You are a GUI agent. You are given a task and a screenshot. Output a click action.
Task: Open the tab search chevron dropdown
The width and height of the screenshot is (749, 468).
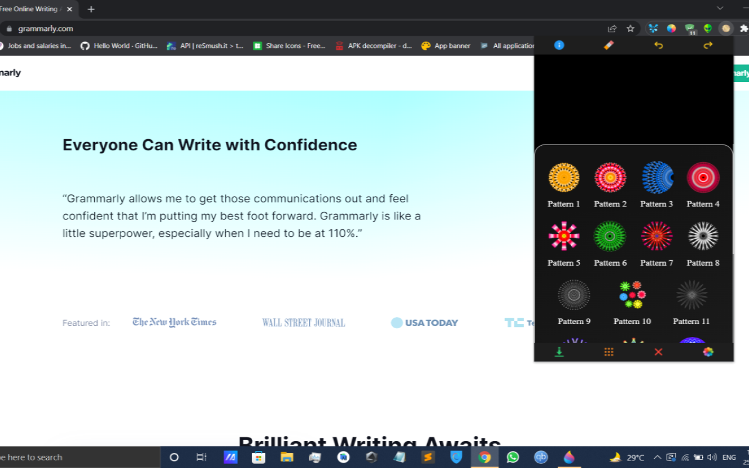(720, 8)
